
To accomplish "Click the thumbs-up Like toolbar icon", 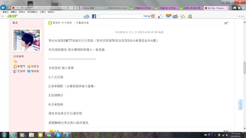I will pos(160,16).
